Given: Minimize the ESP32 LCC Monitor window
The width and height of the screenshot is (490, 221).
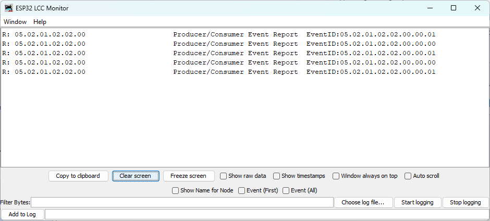Looking at the screenshot, I should [x=430, y=8].
